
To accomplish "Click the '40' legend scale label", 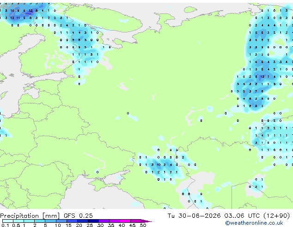I will click(122, 225).
